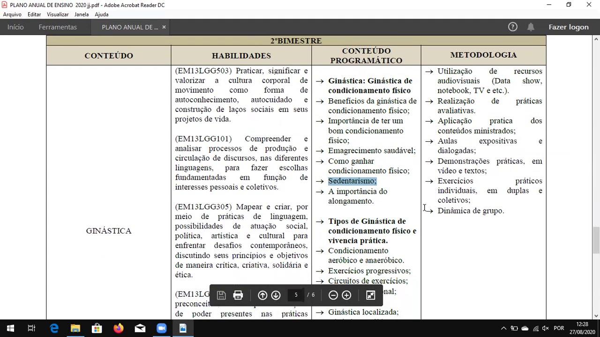Click the 'CONTEÚDO' column header
The width and height of the screenshot is (600, 337).
pyautogui.click(x=109, y=56)
